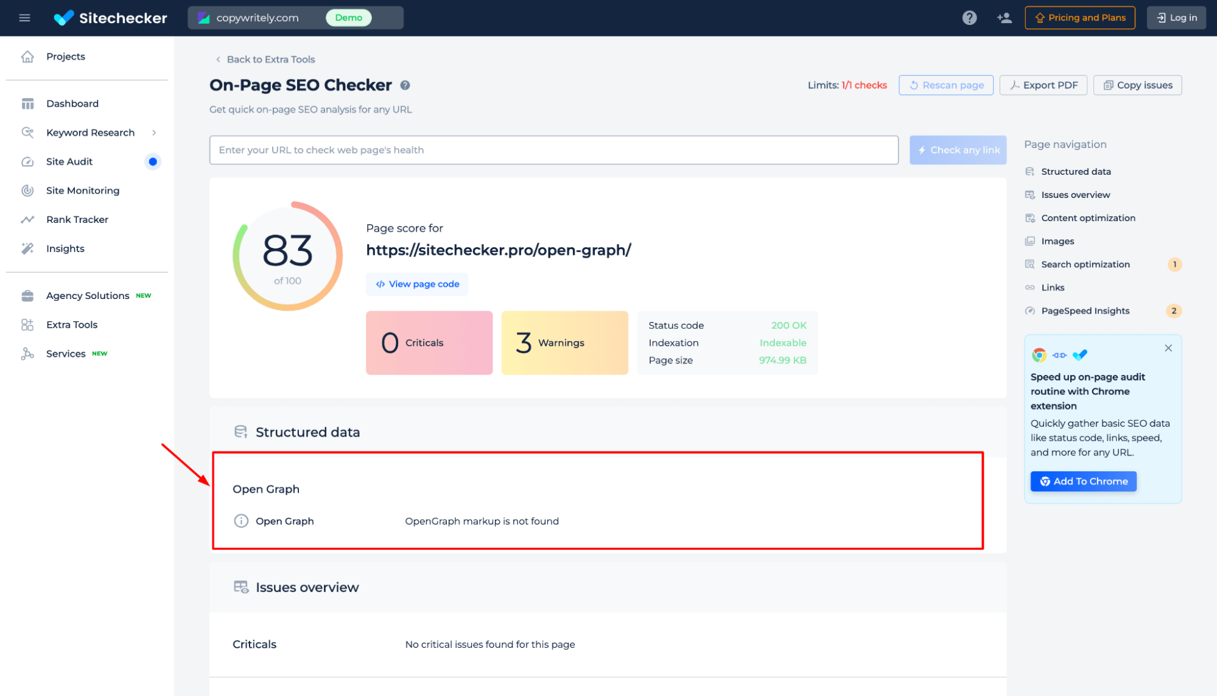Click the Extra Tools menu item

pos(72,324)
